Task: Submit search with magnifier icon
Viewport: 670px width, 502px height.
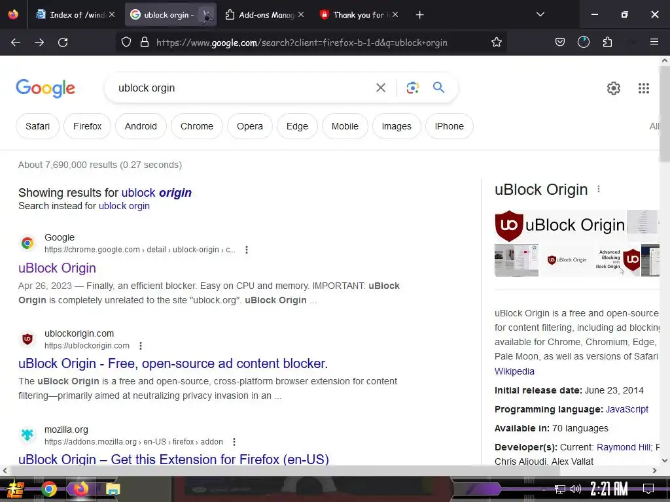Action: tap(439, 88)
